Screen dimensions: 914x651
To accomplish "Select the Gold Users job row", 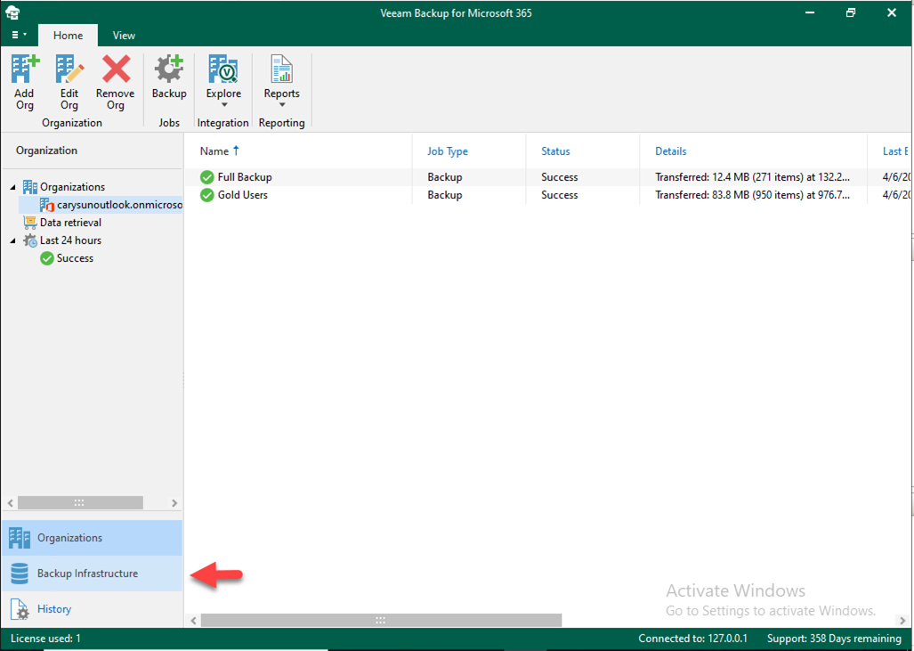I will [x=242, y=195].
